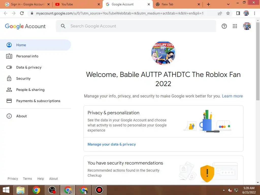Switch to the YouTube tab
The width and height of the screenshot is (260, 195).
click(x=77, y=4)
